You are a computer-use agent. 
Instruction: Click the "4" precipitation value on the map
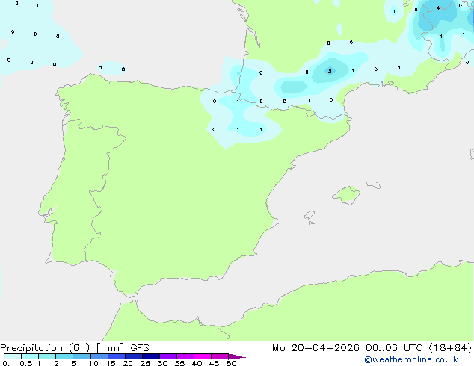click(438, 8)
